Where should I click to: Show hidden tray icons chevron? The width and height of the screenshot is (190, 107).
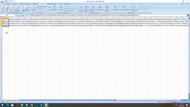click(x=173, y=105)
